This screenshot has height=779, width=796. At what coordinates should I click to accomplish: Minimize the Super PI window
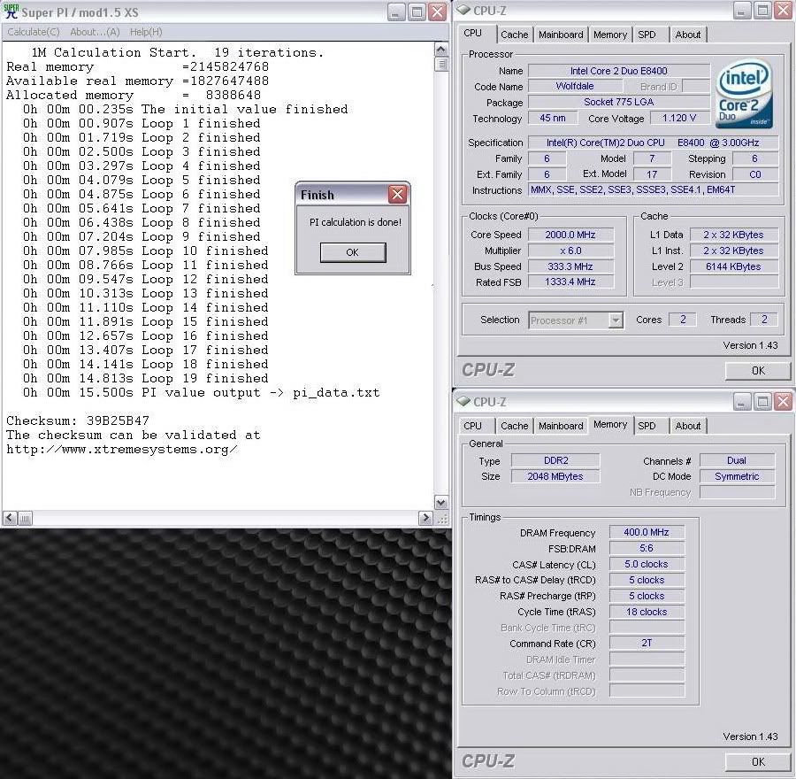coord(396,12)
